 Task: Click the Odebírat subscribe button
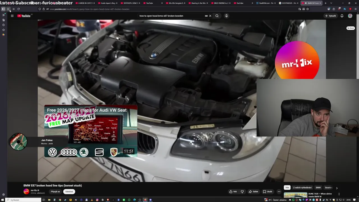[69, 192]
